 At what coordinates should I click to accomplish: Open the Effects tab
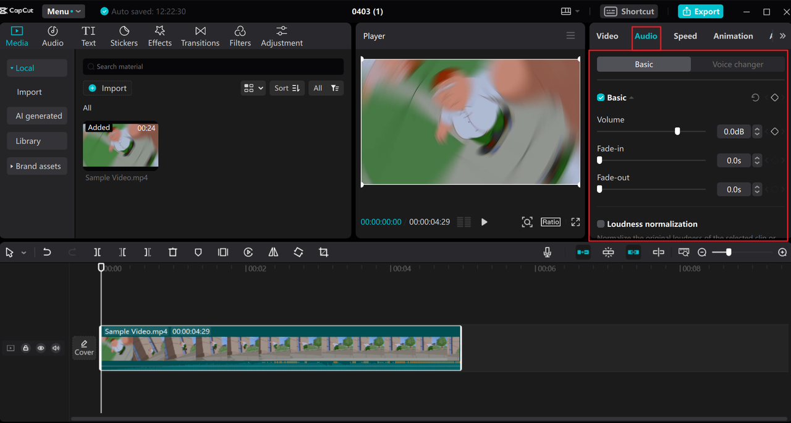click(159, 36)
